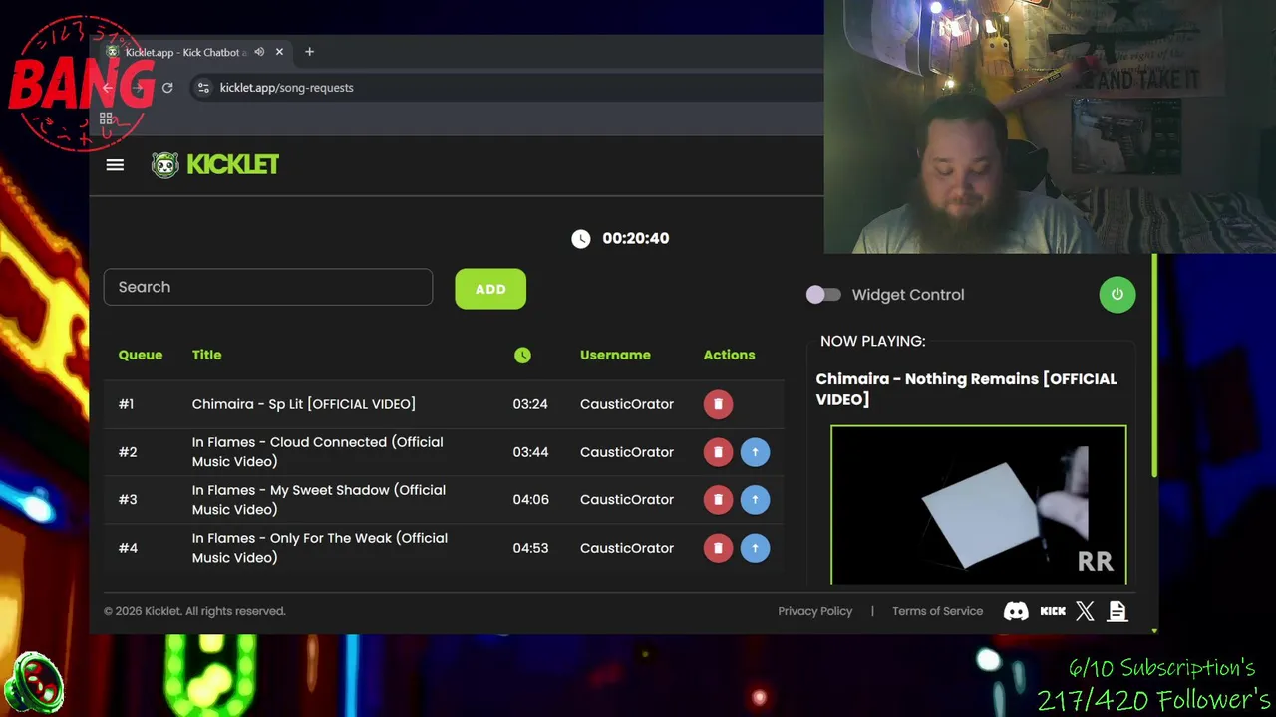Image resolution: width=1276 pixels, height=717 pixels.
Task: Delete In Flames - Only For The Weak
Action: (718, 548)
